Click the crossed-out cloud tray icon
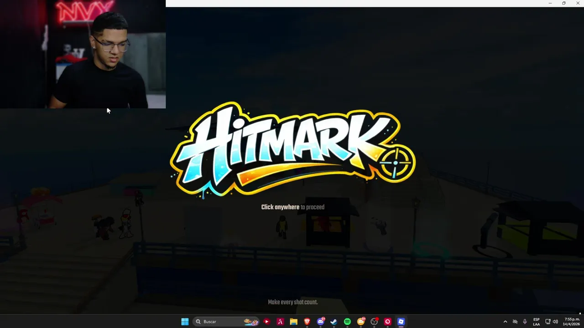Viewport: 584px width, 328px height. point(515,322)
